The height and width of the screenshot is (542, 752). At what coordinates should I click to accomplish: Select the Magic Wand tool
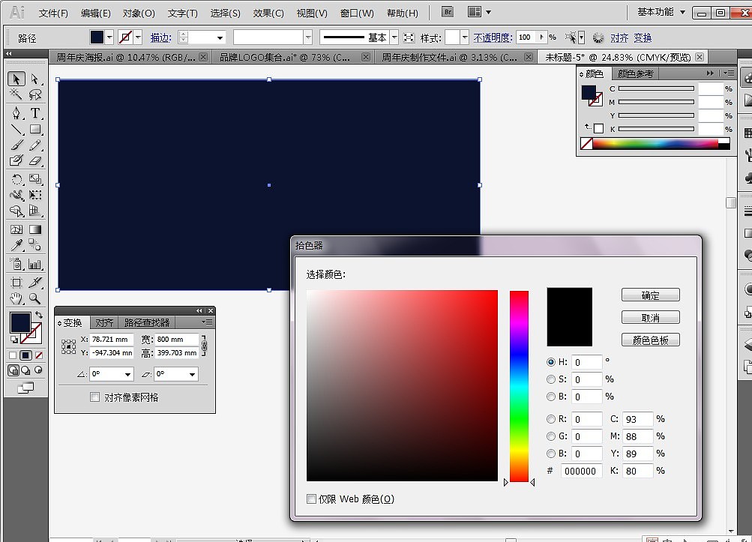pyautogui.click(x=16, y=94)
